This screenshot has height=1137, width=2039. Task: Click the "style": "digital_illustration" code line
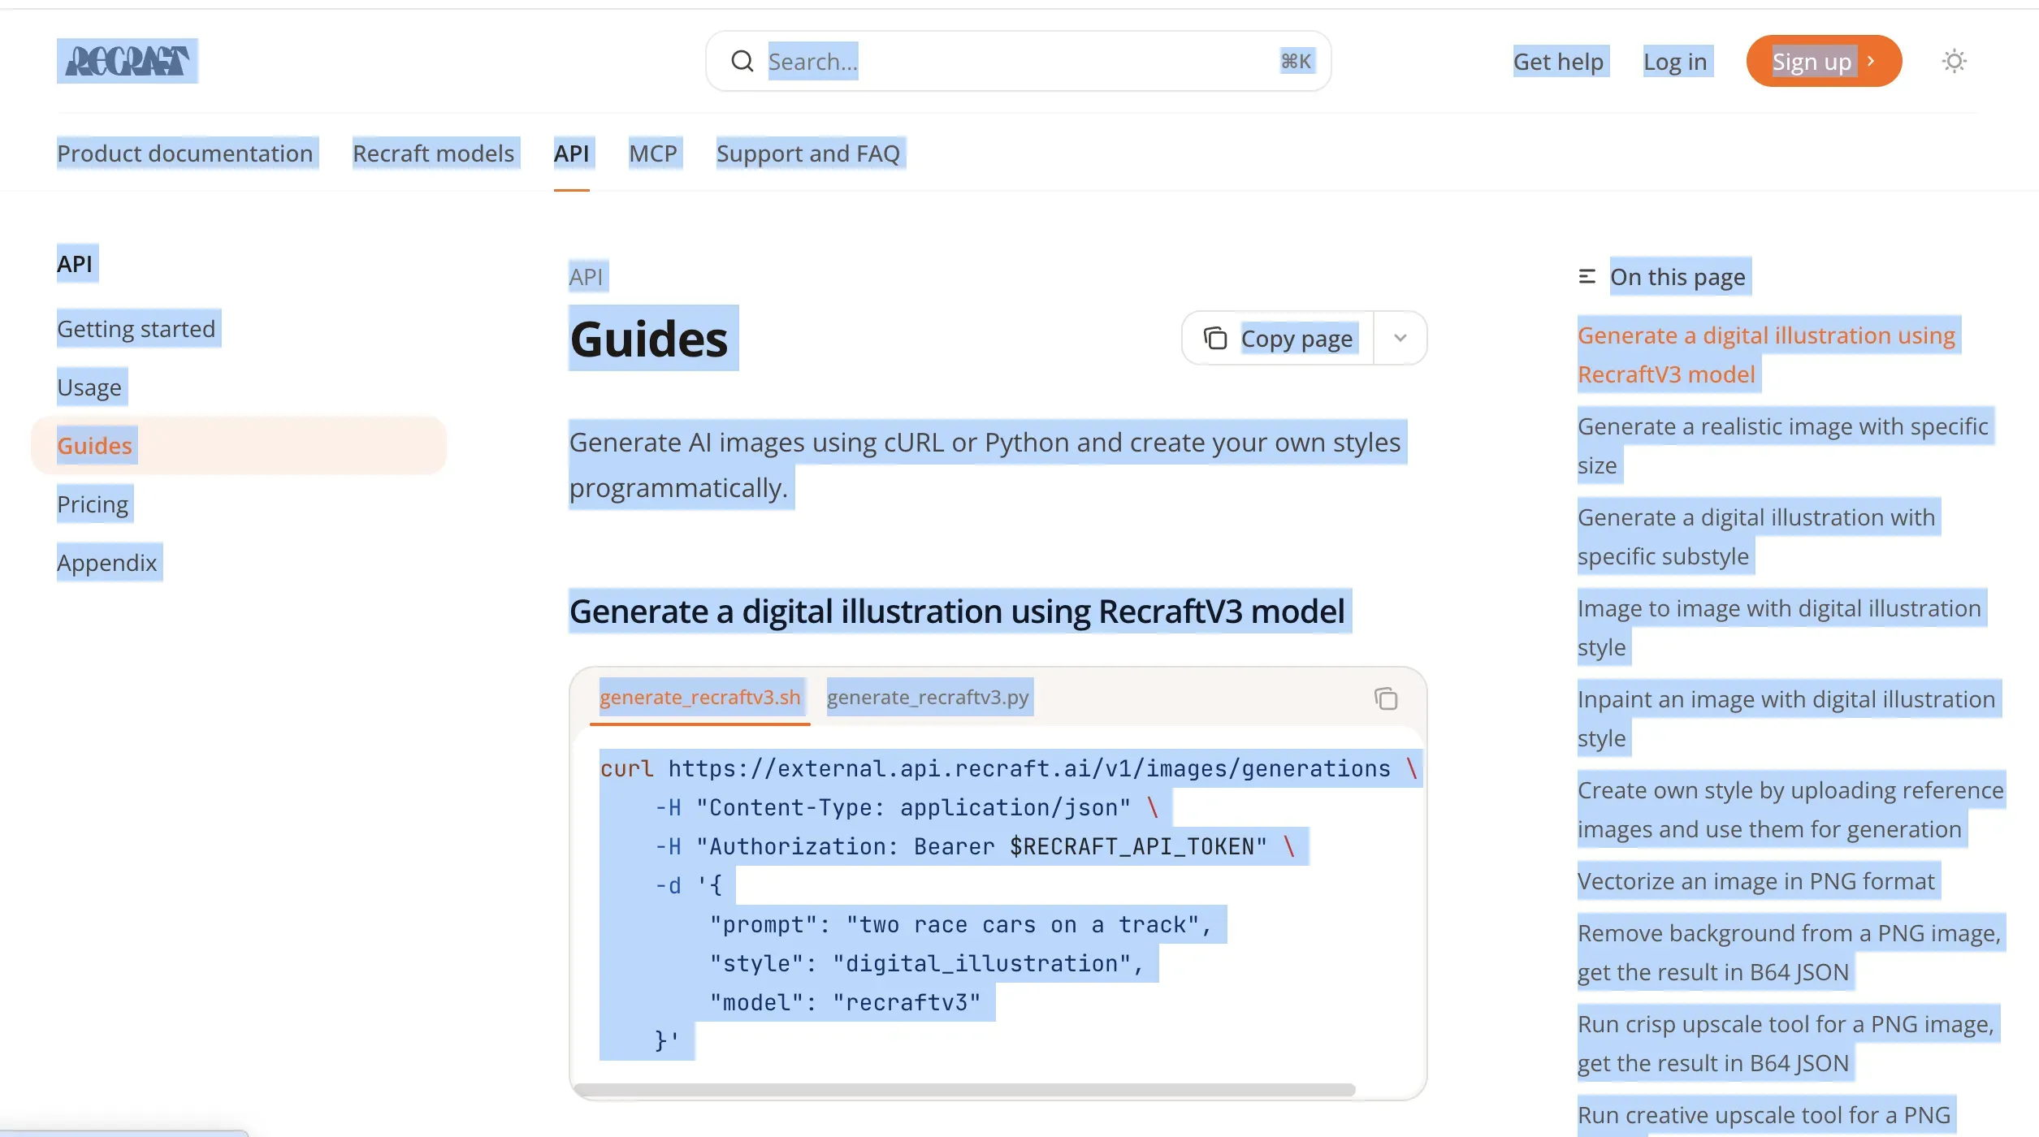point(926,963)
